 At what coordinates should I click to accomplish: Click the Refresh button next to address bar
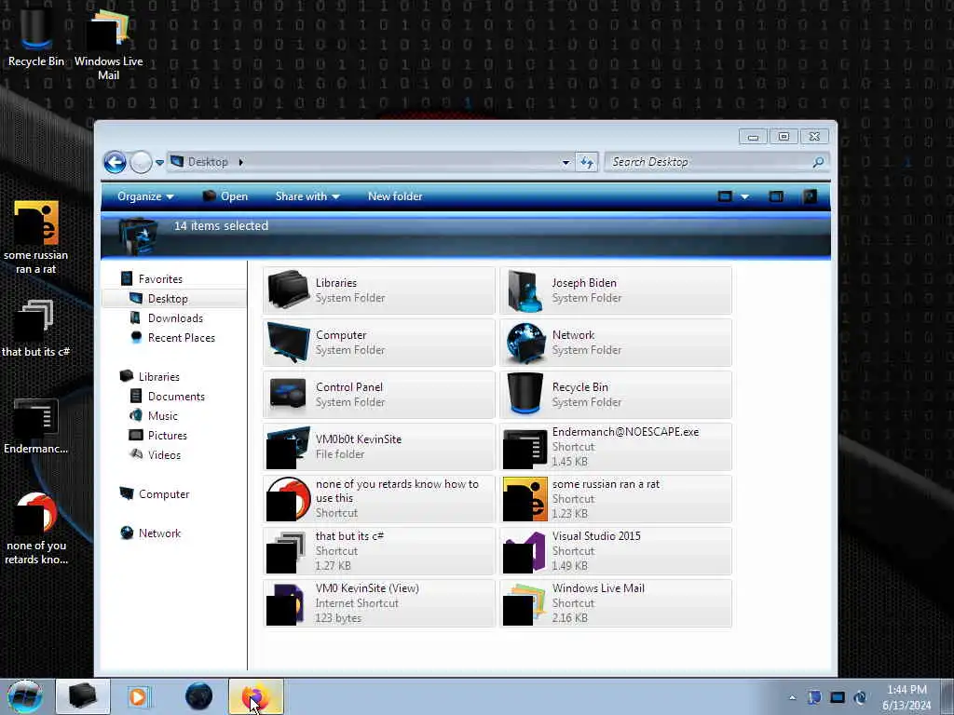pyautogui.click(x=587, y=162)
